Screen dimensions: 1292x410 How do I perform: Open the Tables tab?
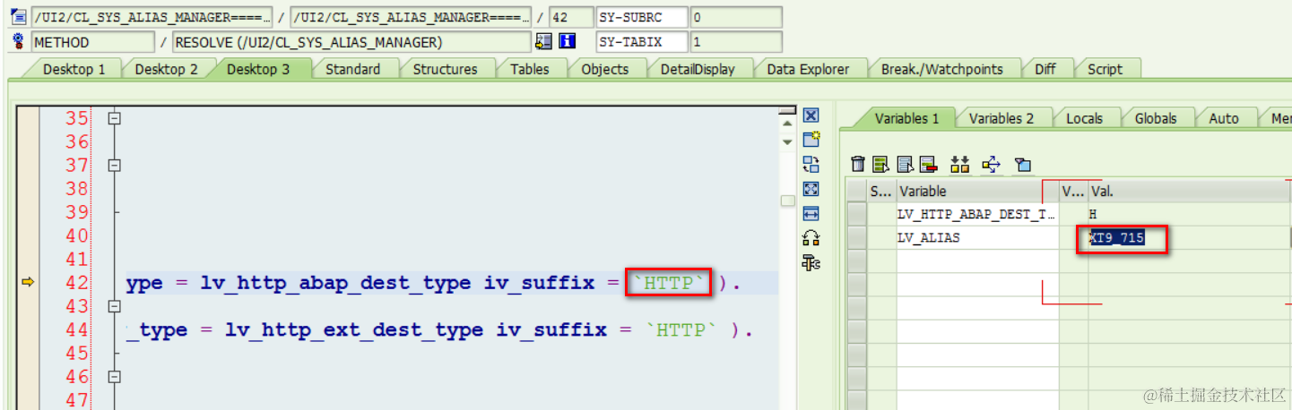529,69
